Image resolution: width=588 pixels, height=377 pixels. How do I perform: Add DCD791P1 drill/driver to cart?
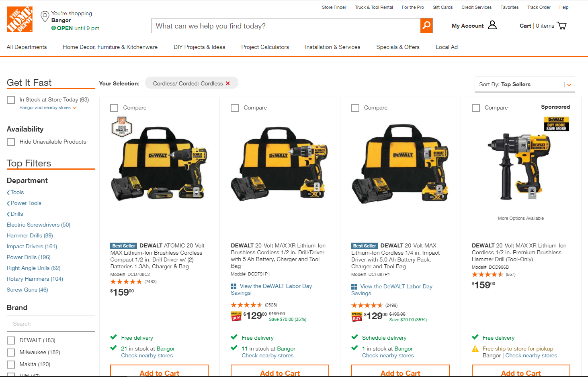(x=280, y=371)
